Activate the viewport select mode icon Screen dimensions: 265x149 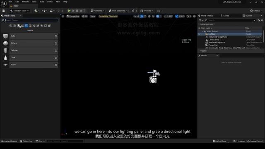pos(135,17)
